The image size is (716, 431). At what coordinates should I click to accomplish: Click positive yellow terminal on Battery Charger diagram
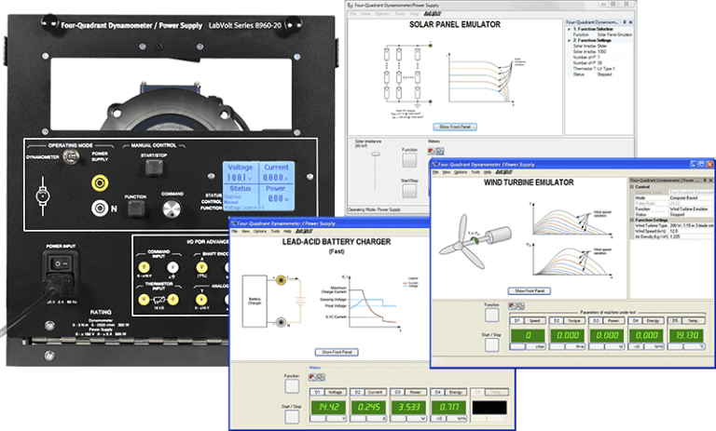click(x=281, y=279)
